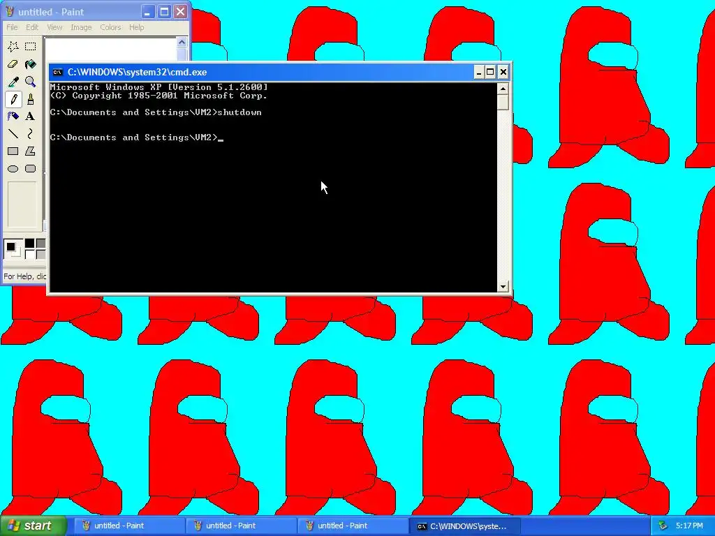715x536 pixels.
Task: Click the Paint white canvas area
Action: pos(111,50)
